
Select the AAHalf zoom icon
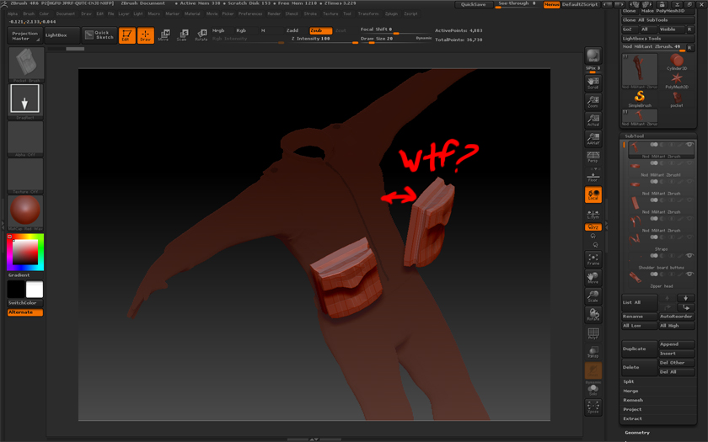point(593,139)
